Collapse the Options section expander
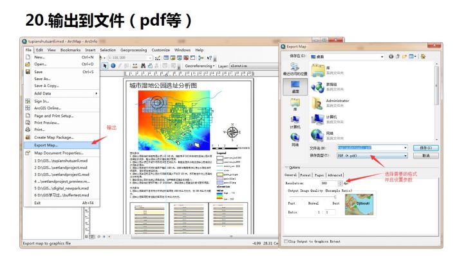Viewport: 457px width, 256px height. (286, 167)
